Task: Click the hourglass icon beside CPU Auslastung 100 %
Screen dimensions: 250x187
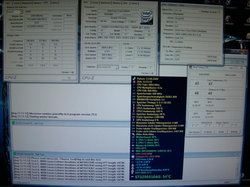Action: click(134, 105)
